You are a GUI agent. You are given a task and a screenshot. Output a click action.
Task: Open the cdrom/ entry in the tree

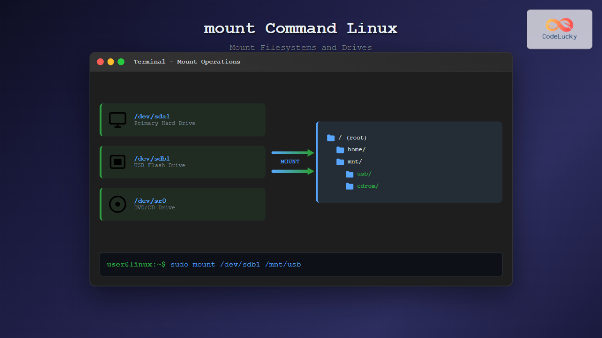tap(368, 186)
